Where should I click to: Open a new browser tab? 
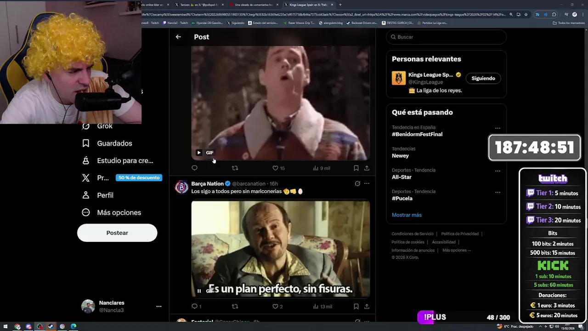click(340, 5)
